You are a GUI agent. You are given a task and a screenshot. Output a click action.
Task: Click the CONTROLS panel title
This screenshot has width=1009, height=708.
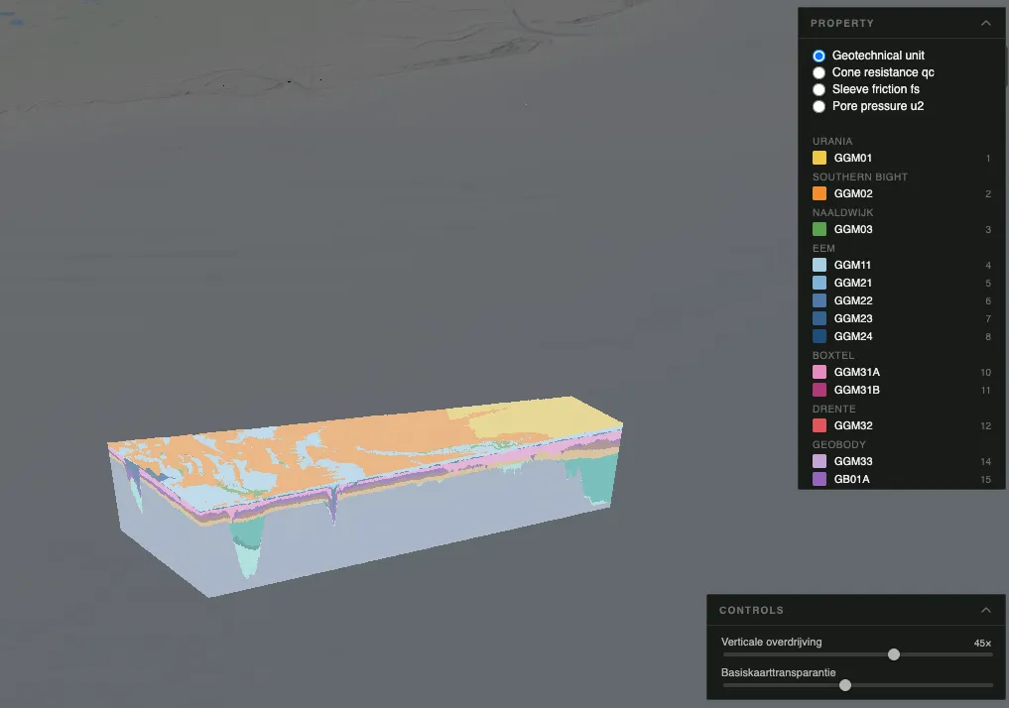[751, 610]
